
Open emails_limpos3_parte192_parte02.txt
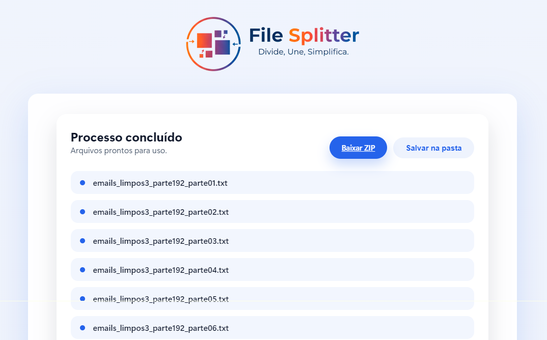point(160,211)
